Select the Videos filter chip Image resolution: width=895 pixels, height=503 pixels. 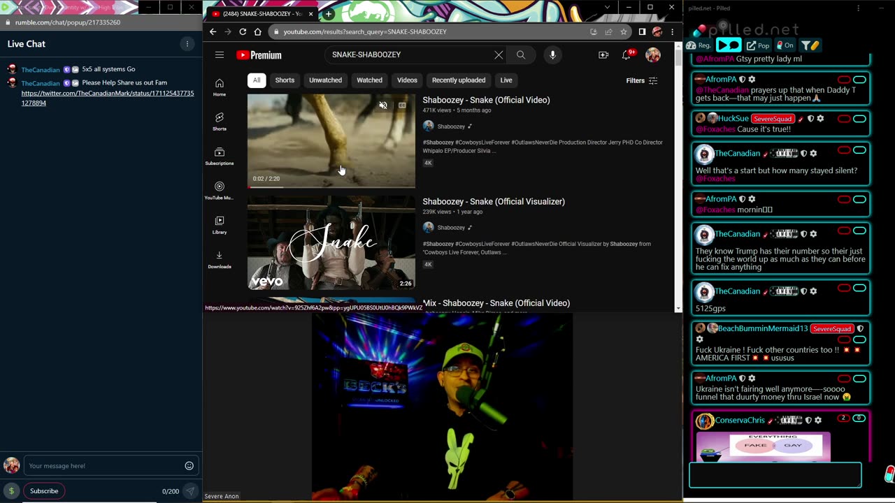[x=407, y=80]
